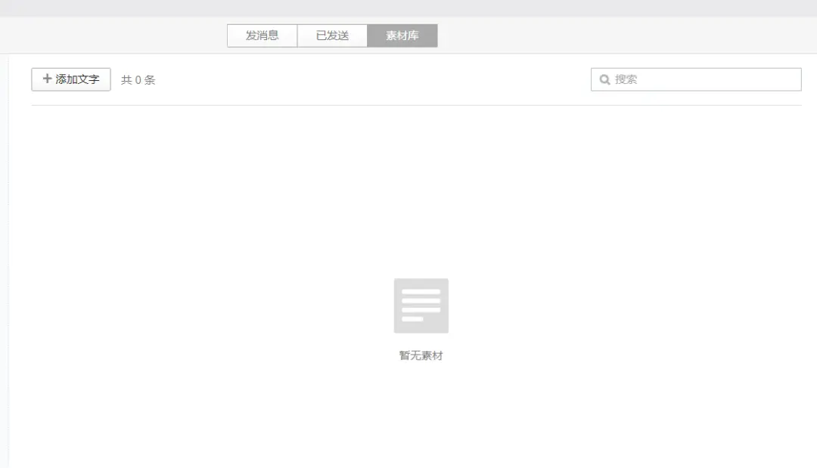Switch to the 发消息 tab

coord(262,36)
